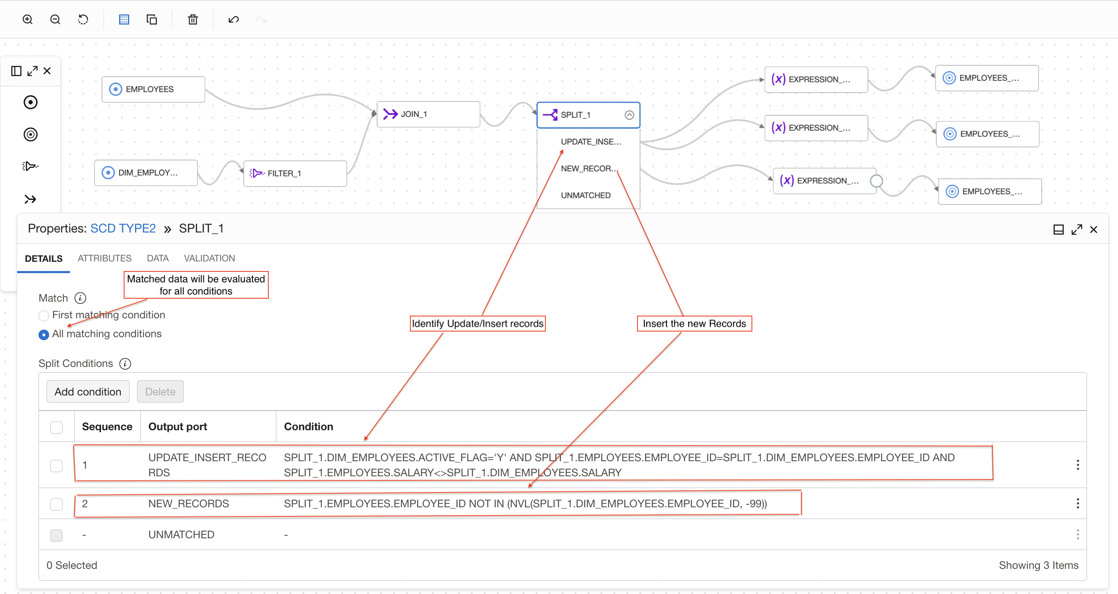Open the VALIDATION tab

[x=209, y=258]
